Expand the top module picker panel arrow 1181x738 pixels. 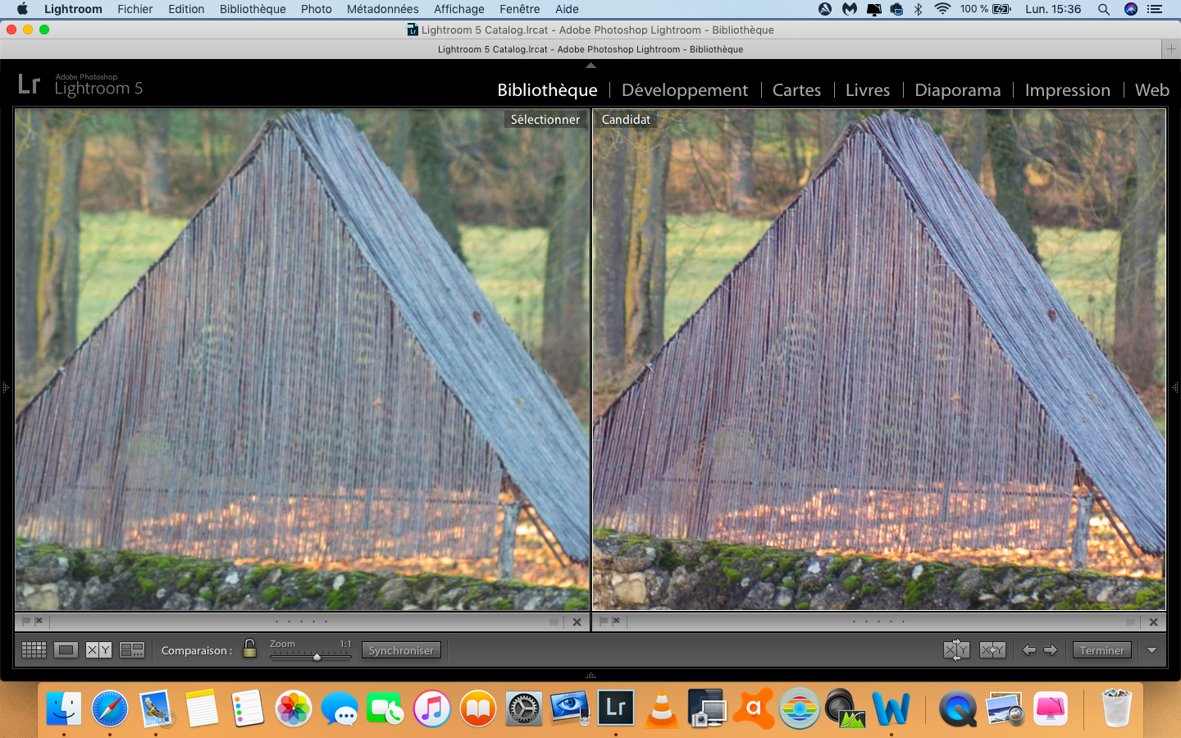590,65
